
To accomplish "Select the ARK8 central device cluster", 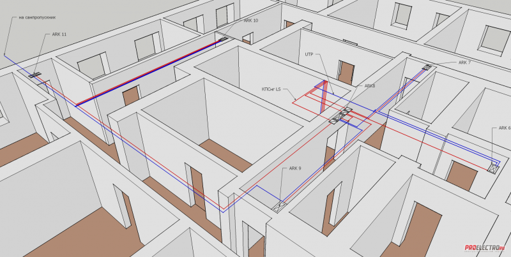I will 341,116.
